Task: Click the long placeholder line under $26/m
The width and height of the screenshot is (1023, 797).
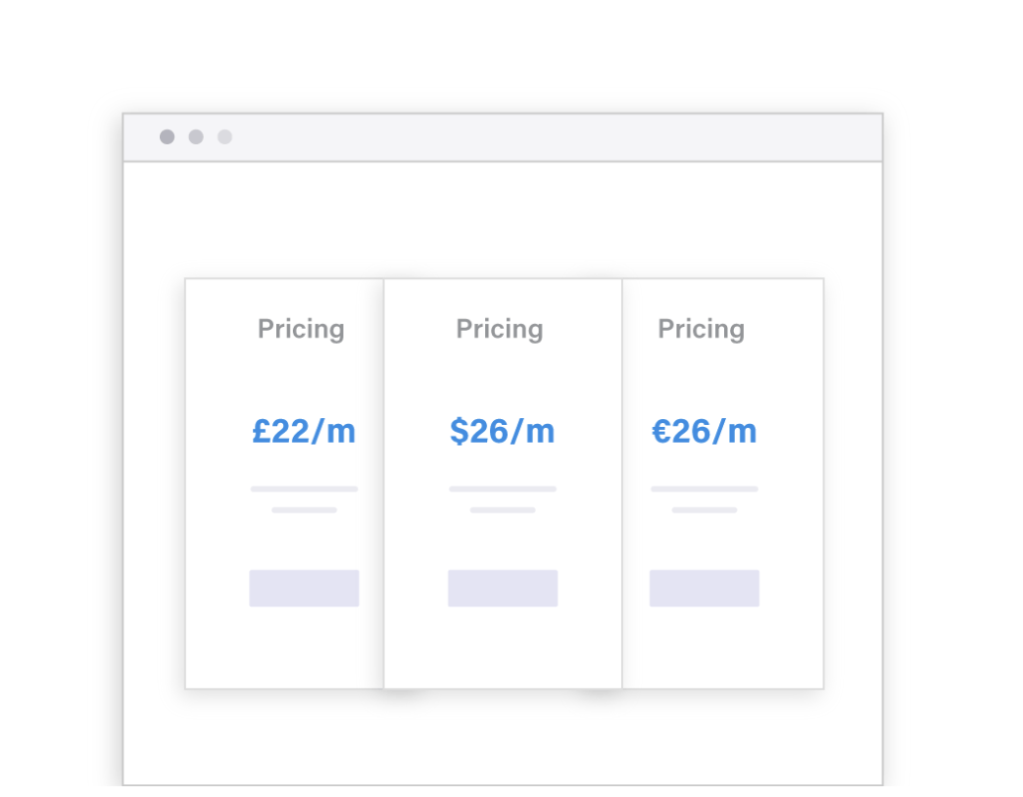Action: pyautogui.click(x=503, y=489)
